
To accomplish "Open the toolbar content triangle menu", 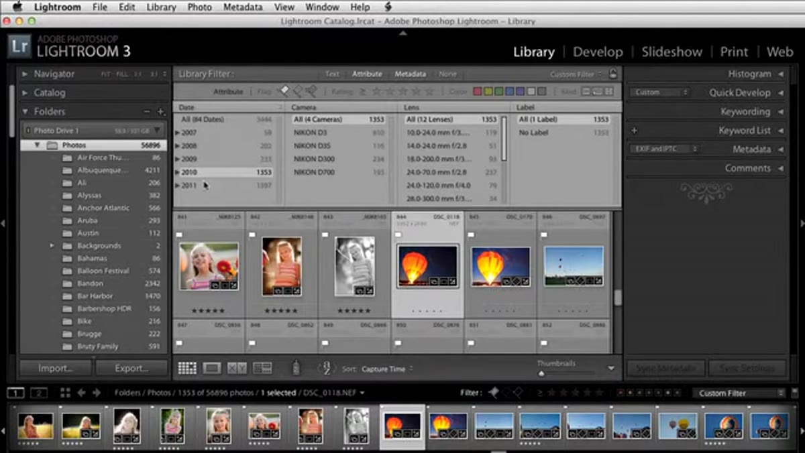I will [610, 368].
